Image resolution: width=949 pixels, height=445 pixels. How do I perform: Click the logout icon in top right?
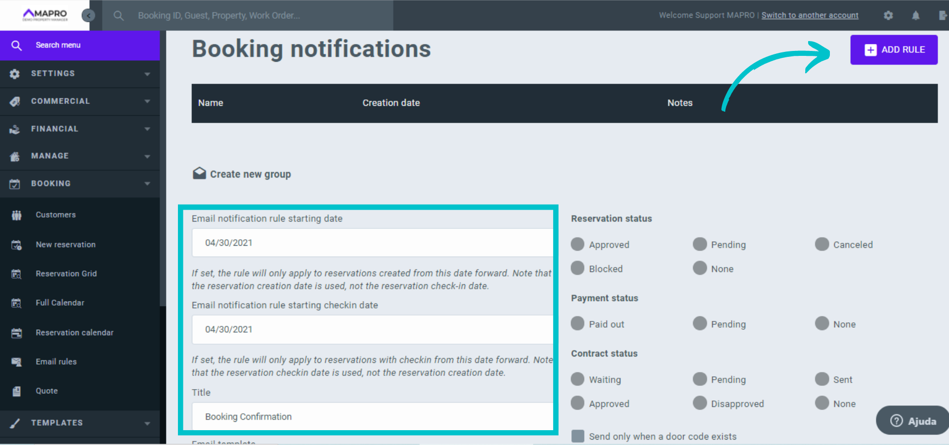pyautogui.click(x=942, y=15)
